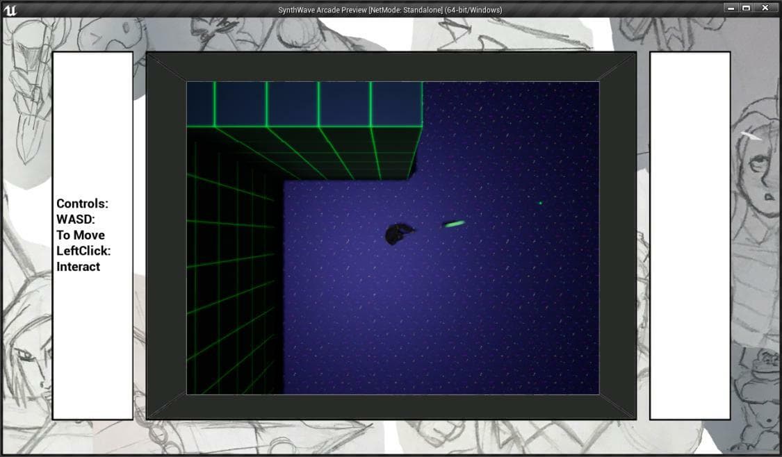Screen dimensions: 782x457
Task: Click the WASD: label text
Action: click(x=75, y=219)
